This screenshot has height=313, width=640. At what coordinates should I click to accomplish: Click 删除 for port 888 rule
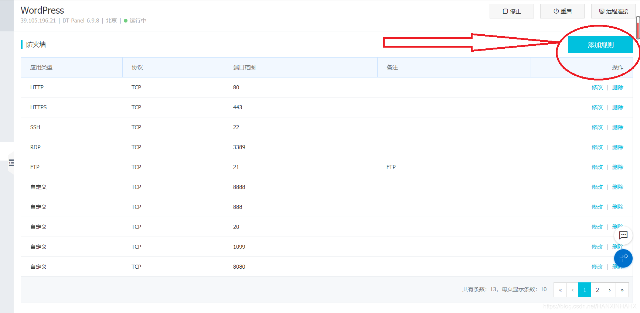point(618,207)
